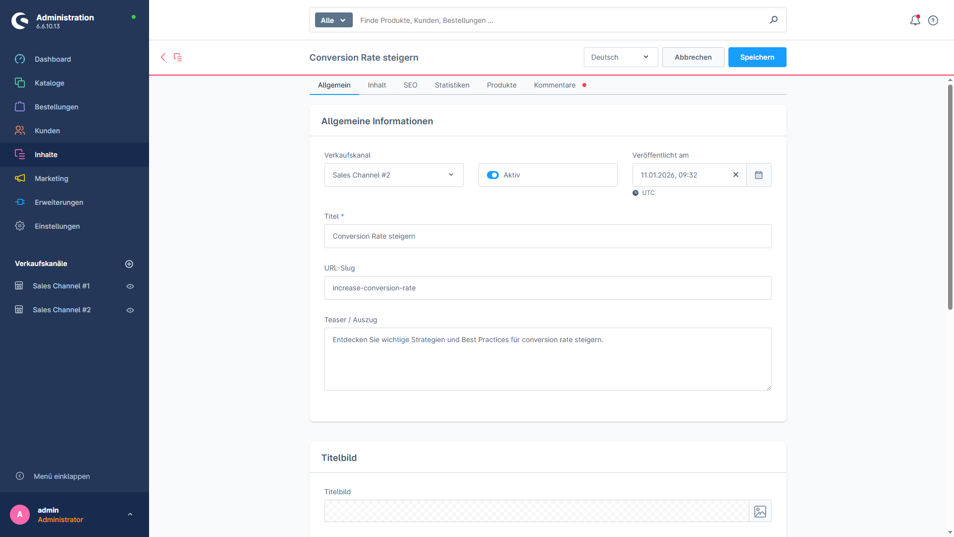Click the Titel input field

coord(548,236)
